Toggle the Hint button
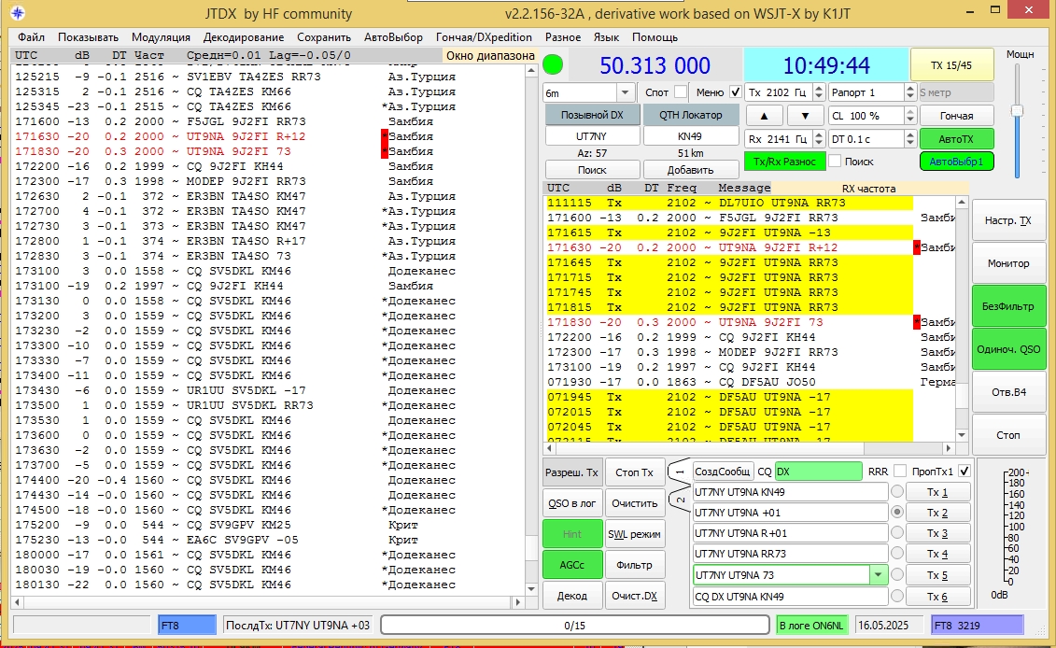The height and width of the screenshot is (648, 1056). (571, 534)
